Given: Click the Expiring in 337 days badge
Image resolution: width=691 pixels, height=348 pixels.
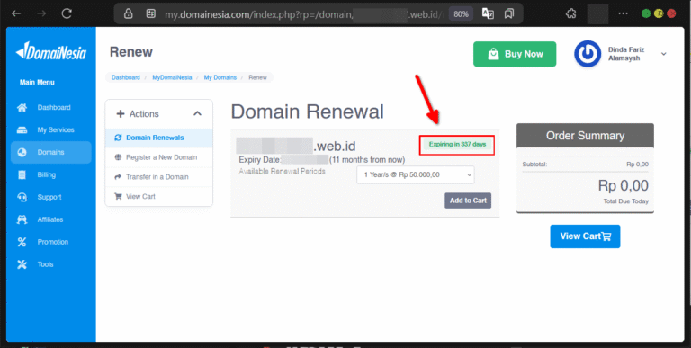Looking at the screenshot, I should (457, 144).
